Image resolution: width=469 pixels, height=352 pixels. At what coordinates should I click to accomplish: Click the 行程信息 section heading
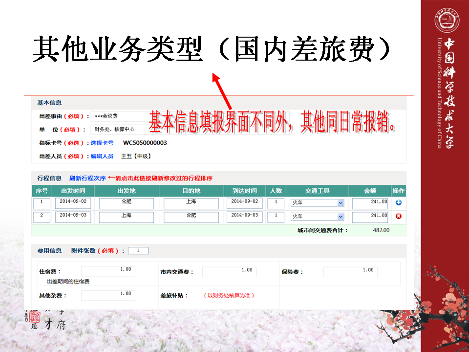[49, 178]
